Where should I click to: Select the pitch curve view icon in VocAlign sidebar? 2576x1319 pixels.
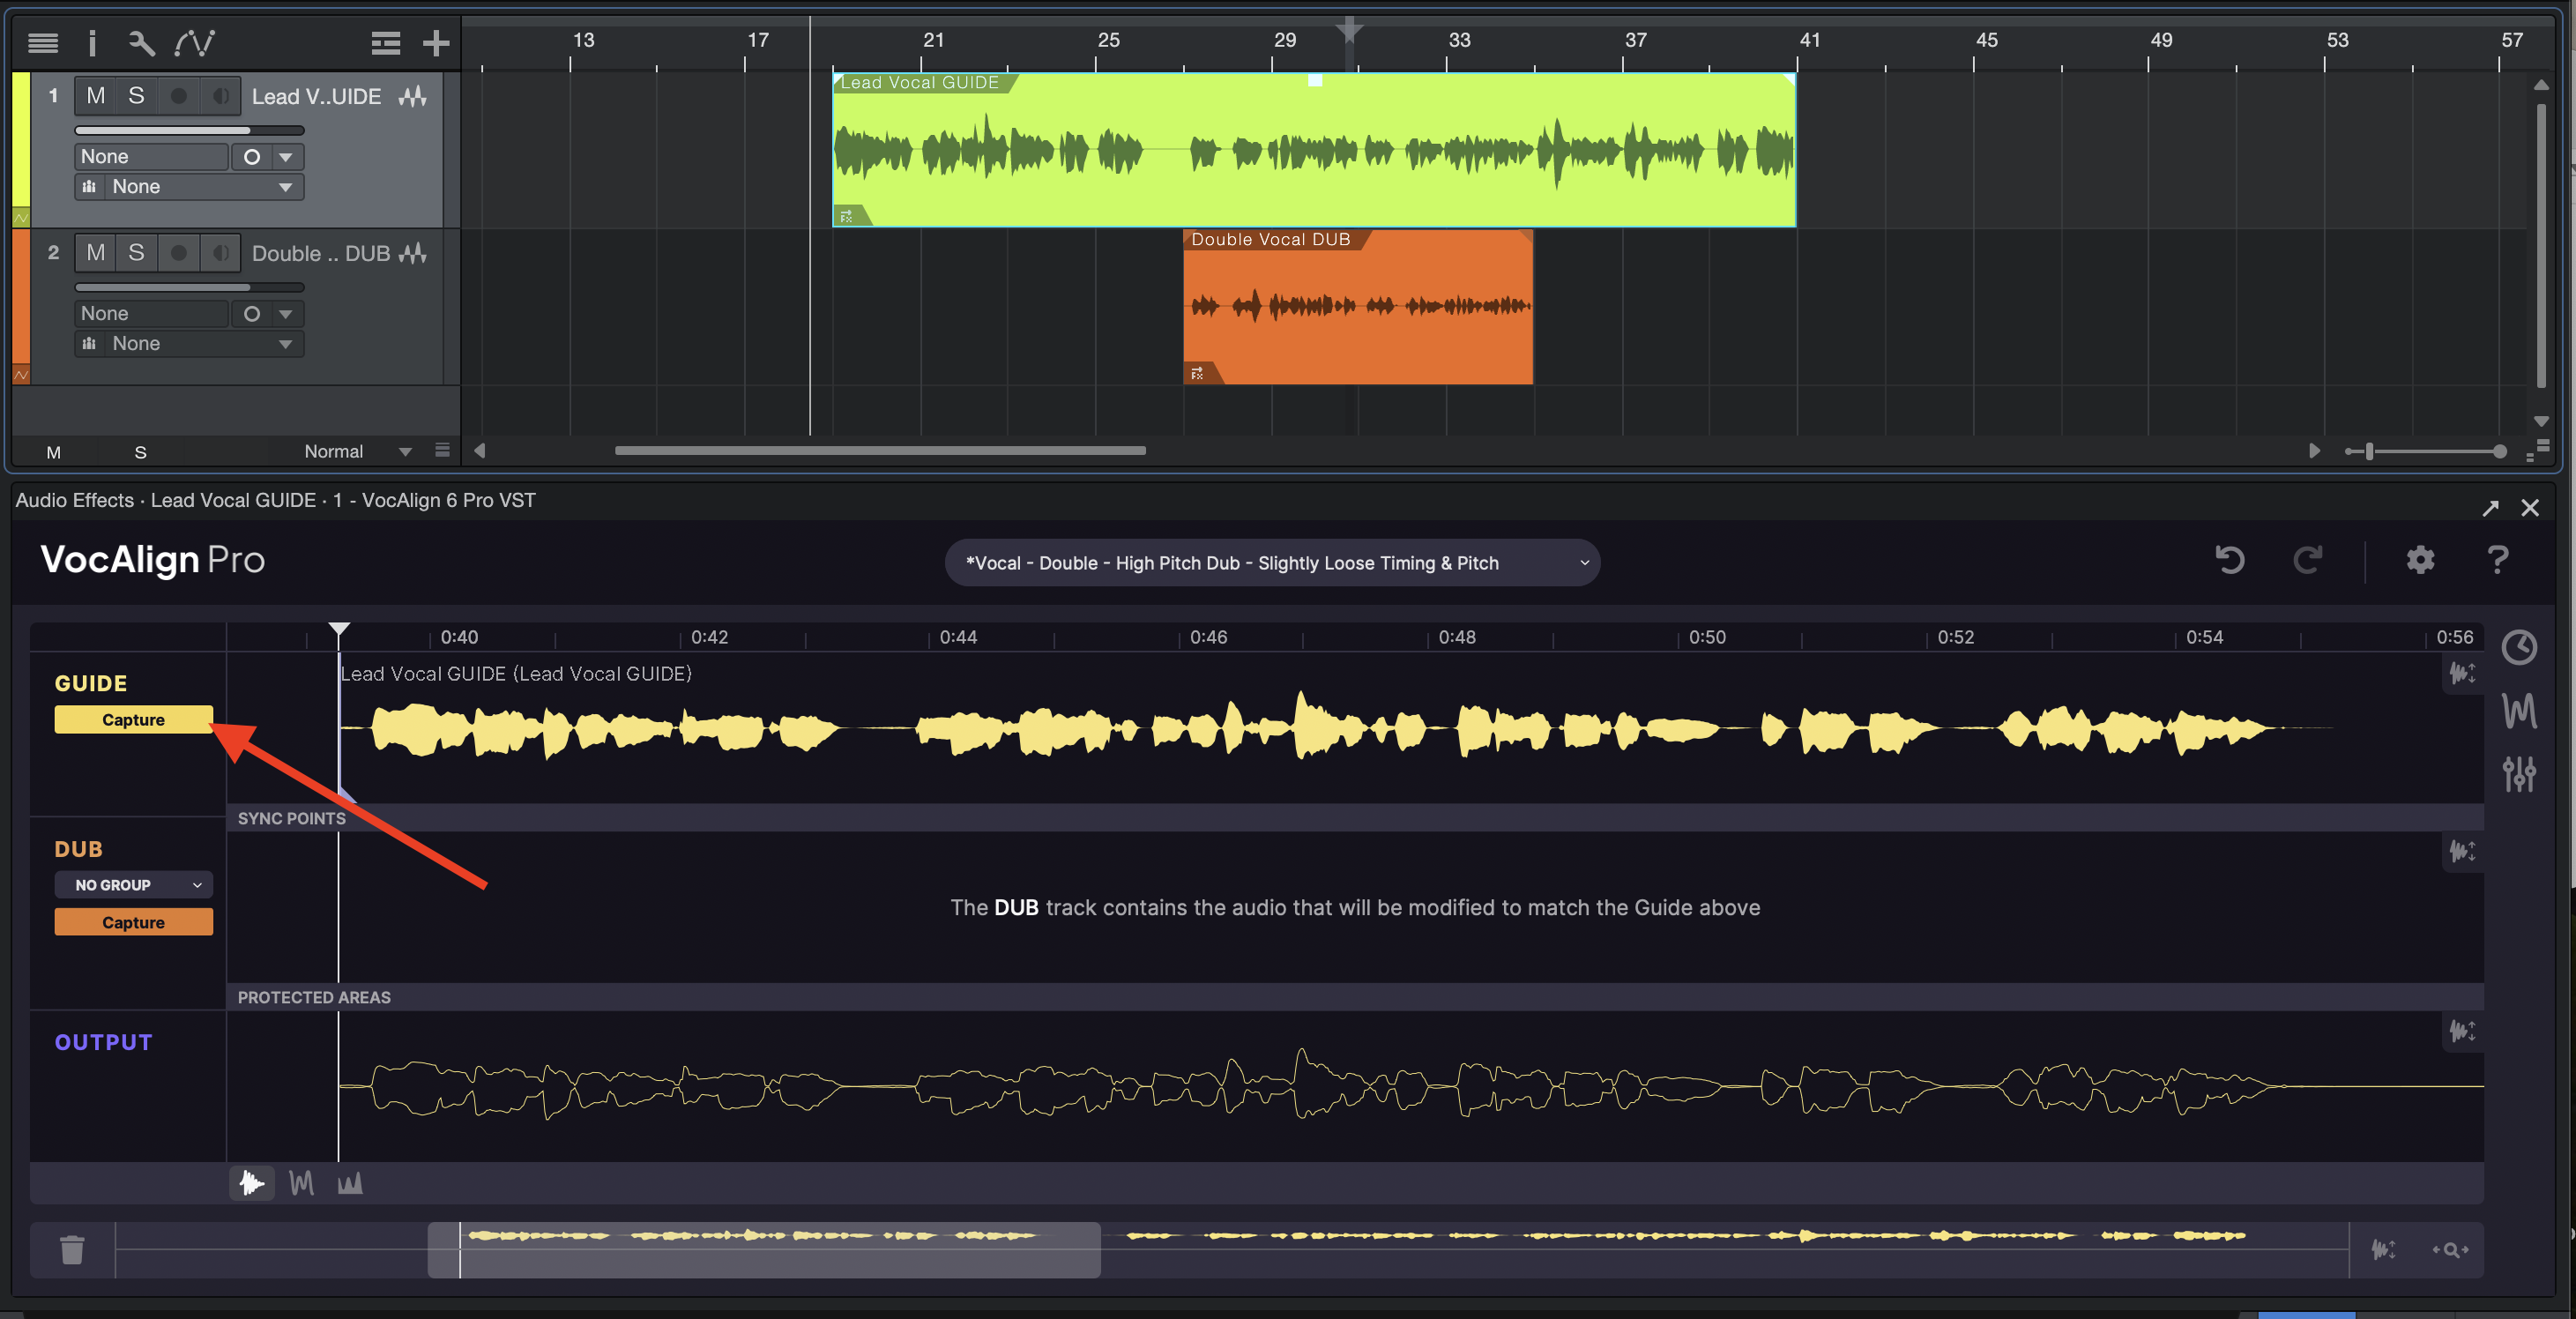2520,711
